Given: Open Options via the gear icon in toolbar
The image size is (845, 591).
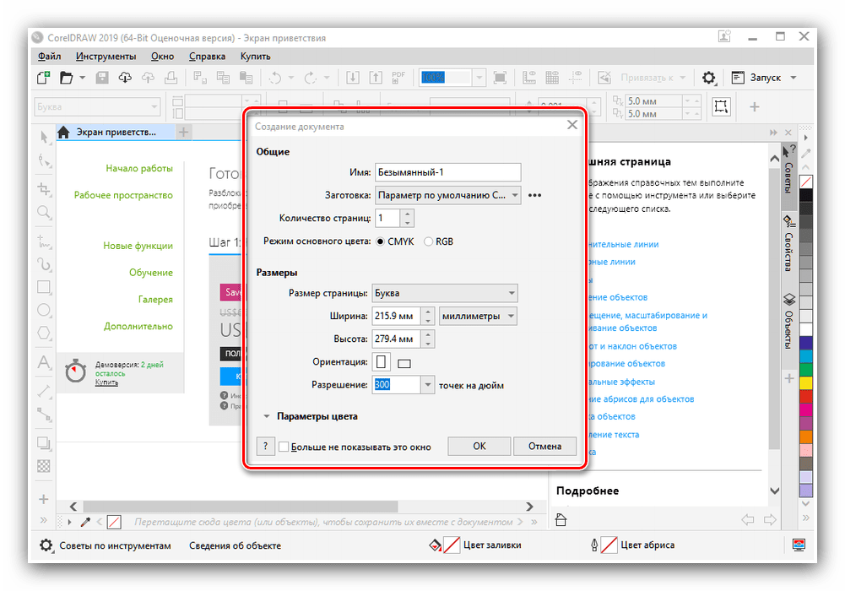Looking at the screenshot, I should 708,78.
